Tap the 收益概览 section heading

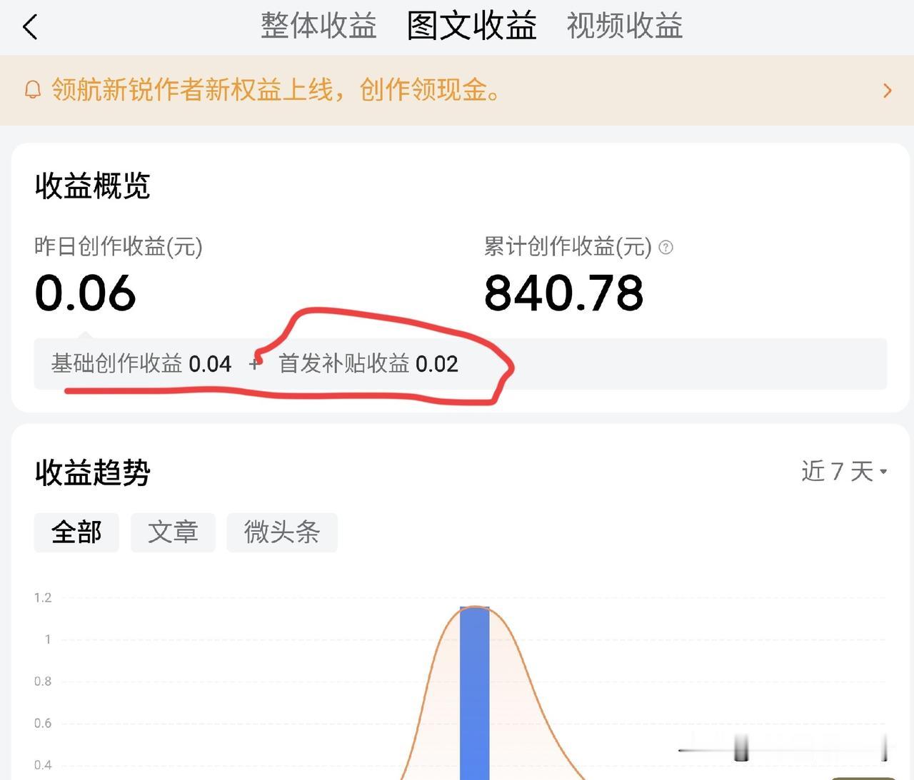pyautogui.click(x=92, y=186)
